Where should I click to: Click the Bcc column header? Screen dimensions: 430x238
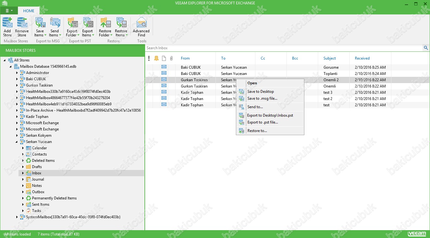[x=295, y=58]
